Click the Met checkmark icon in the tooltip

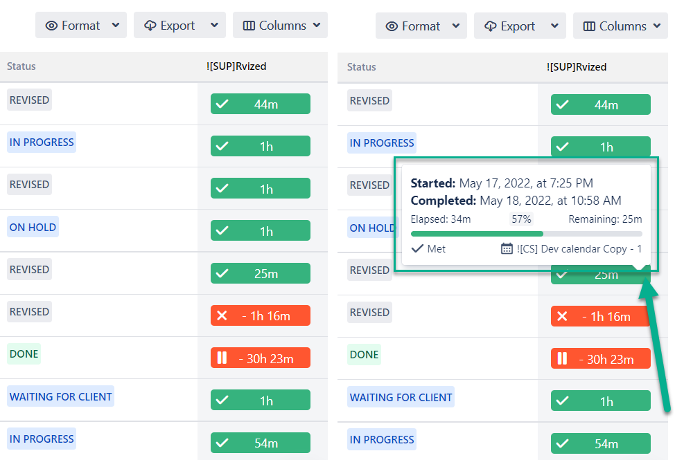click(x=417, y=249)
